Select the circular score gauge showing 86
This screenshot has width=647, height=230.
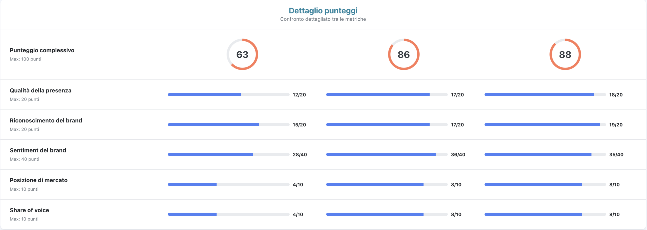click(x=404, y=54)
